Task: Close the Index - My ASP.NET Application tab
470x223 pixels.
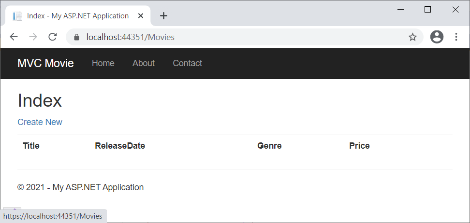Action: (141, 16)
